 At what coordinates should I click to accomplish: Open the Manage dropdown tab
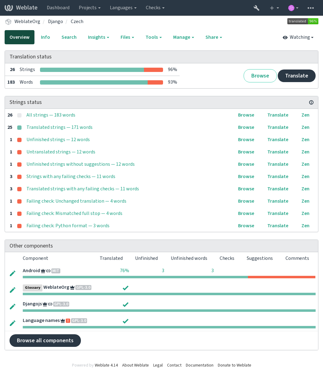[x=183, y=37]
